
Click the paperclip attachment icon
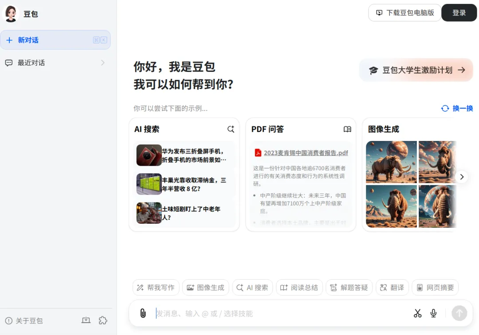(x=143, y=313)
